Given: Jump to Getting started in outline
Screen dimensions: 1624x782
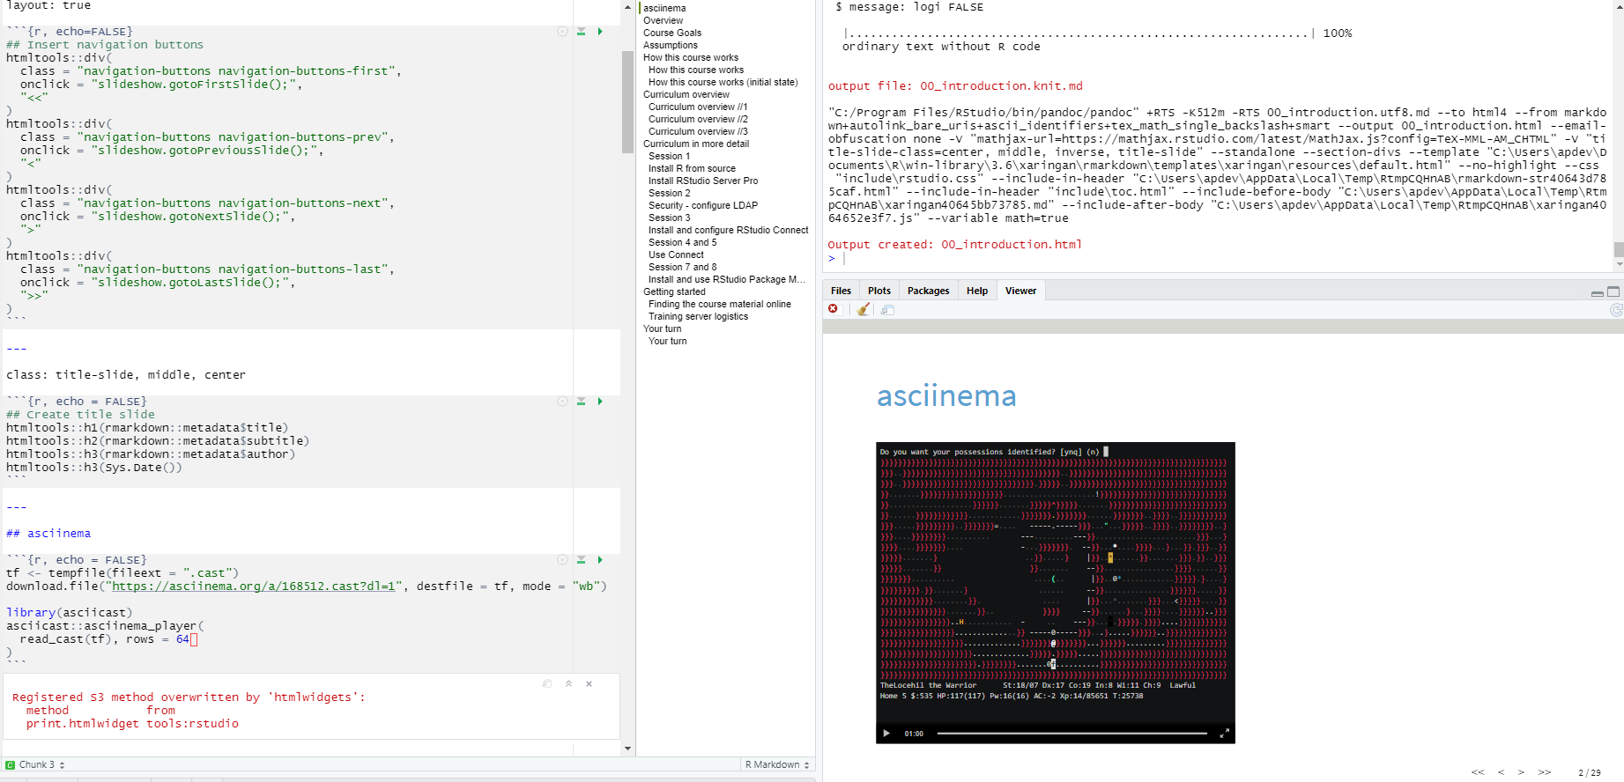Looking at the screenshot, I should pos(674,291).
